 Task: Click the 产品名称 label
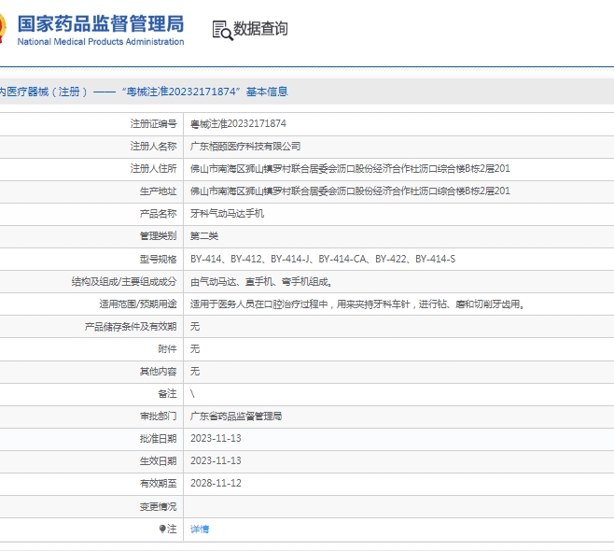point(159,214)
